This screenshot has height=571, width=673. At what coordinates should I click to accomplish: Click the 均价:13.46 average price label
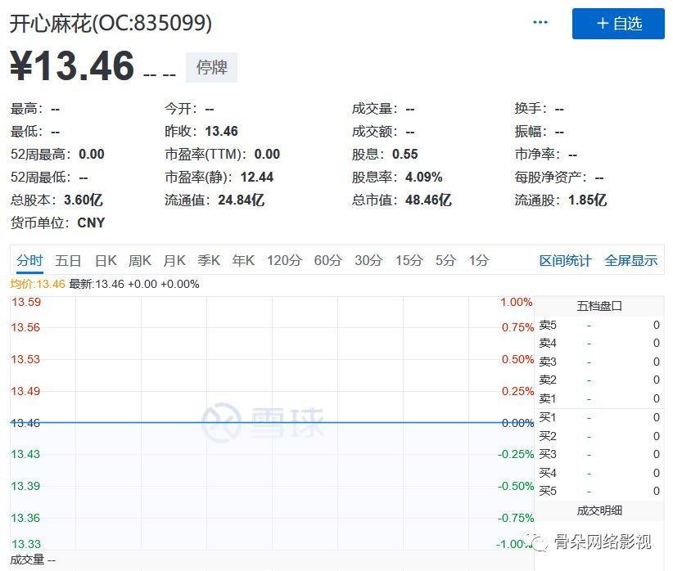(38, 284)
